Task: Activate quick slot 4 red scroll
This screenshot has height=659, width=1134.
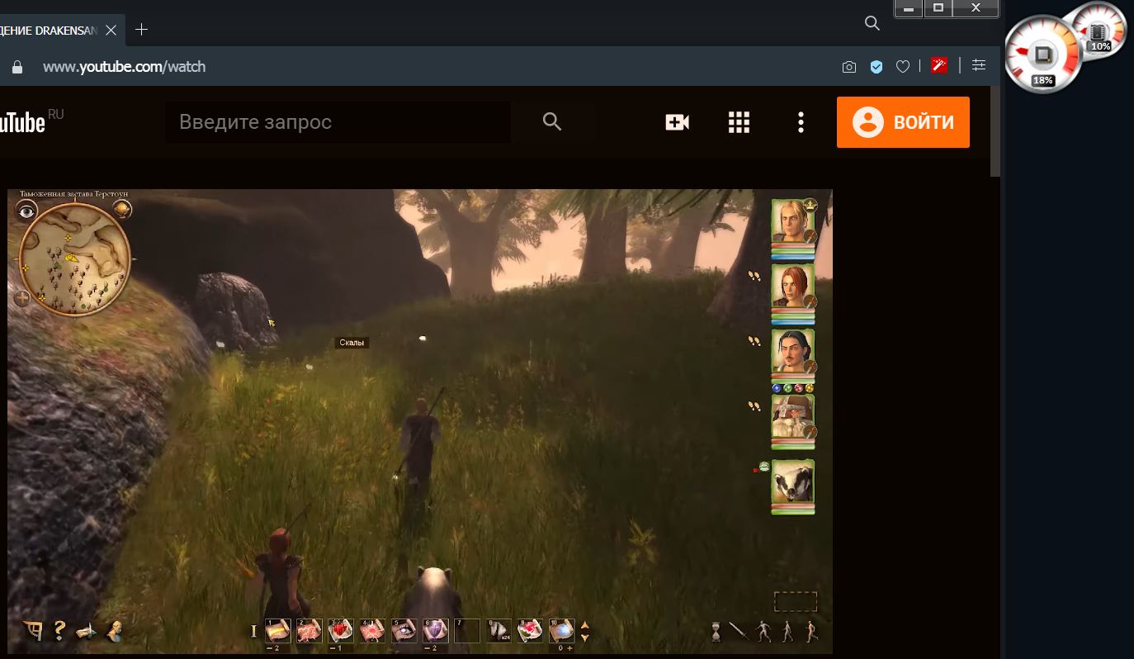Action: pyautogui.click(x=372, y=630)
